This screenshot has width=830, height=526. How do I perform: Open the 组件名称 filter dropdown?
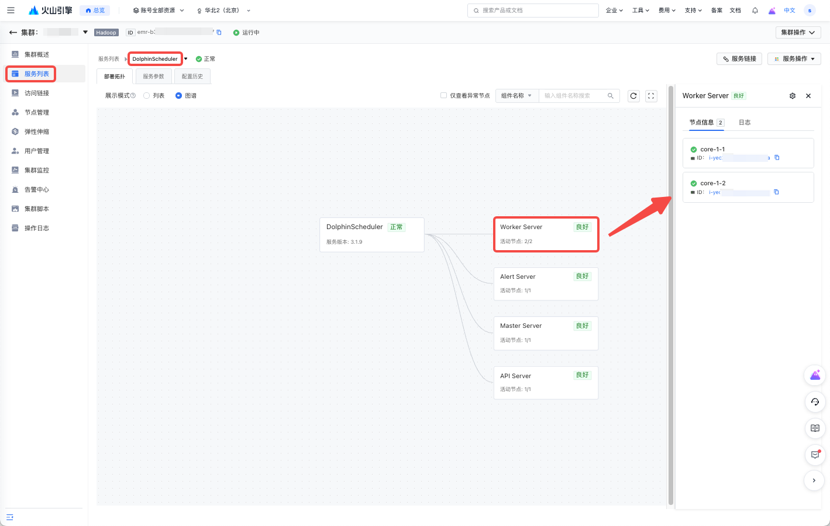(x=516, y=96)
